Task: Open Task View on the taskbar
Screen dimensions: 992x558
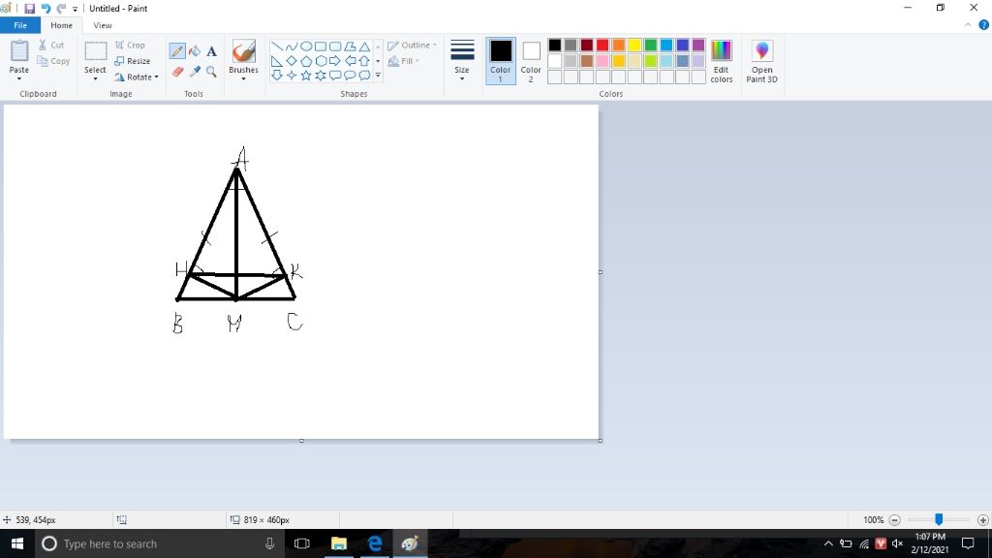Action: tap(302, 543)
